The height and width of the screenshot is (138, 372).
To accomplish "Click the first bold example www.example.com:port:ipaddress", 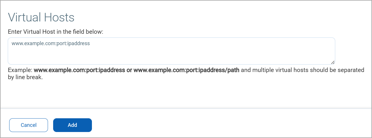I will (79, 70).
